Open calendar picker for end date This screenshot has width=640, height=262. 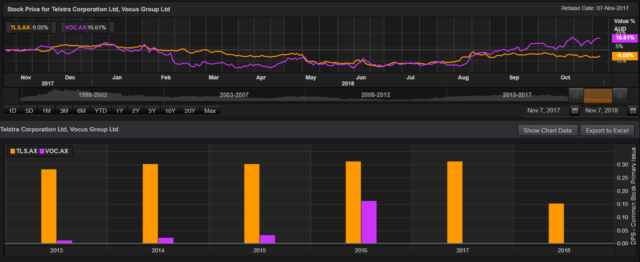[633, 110]
